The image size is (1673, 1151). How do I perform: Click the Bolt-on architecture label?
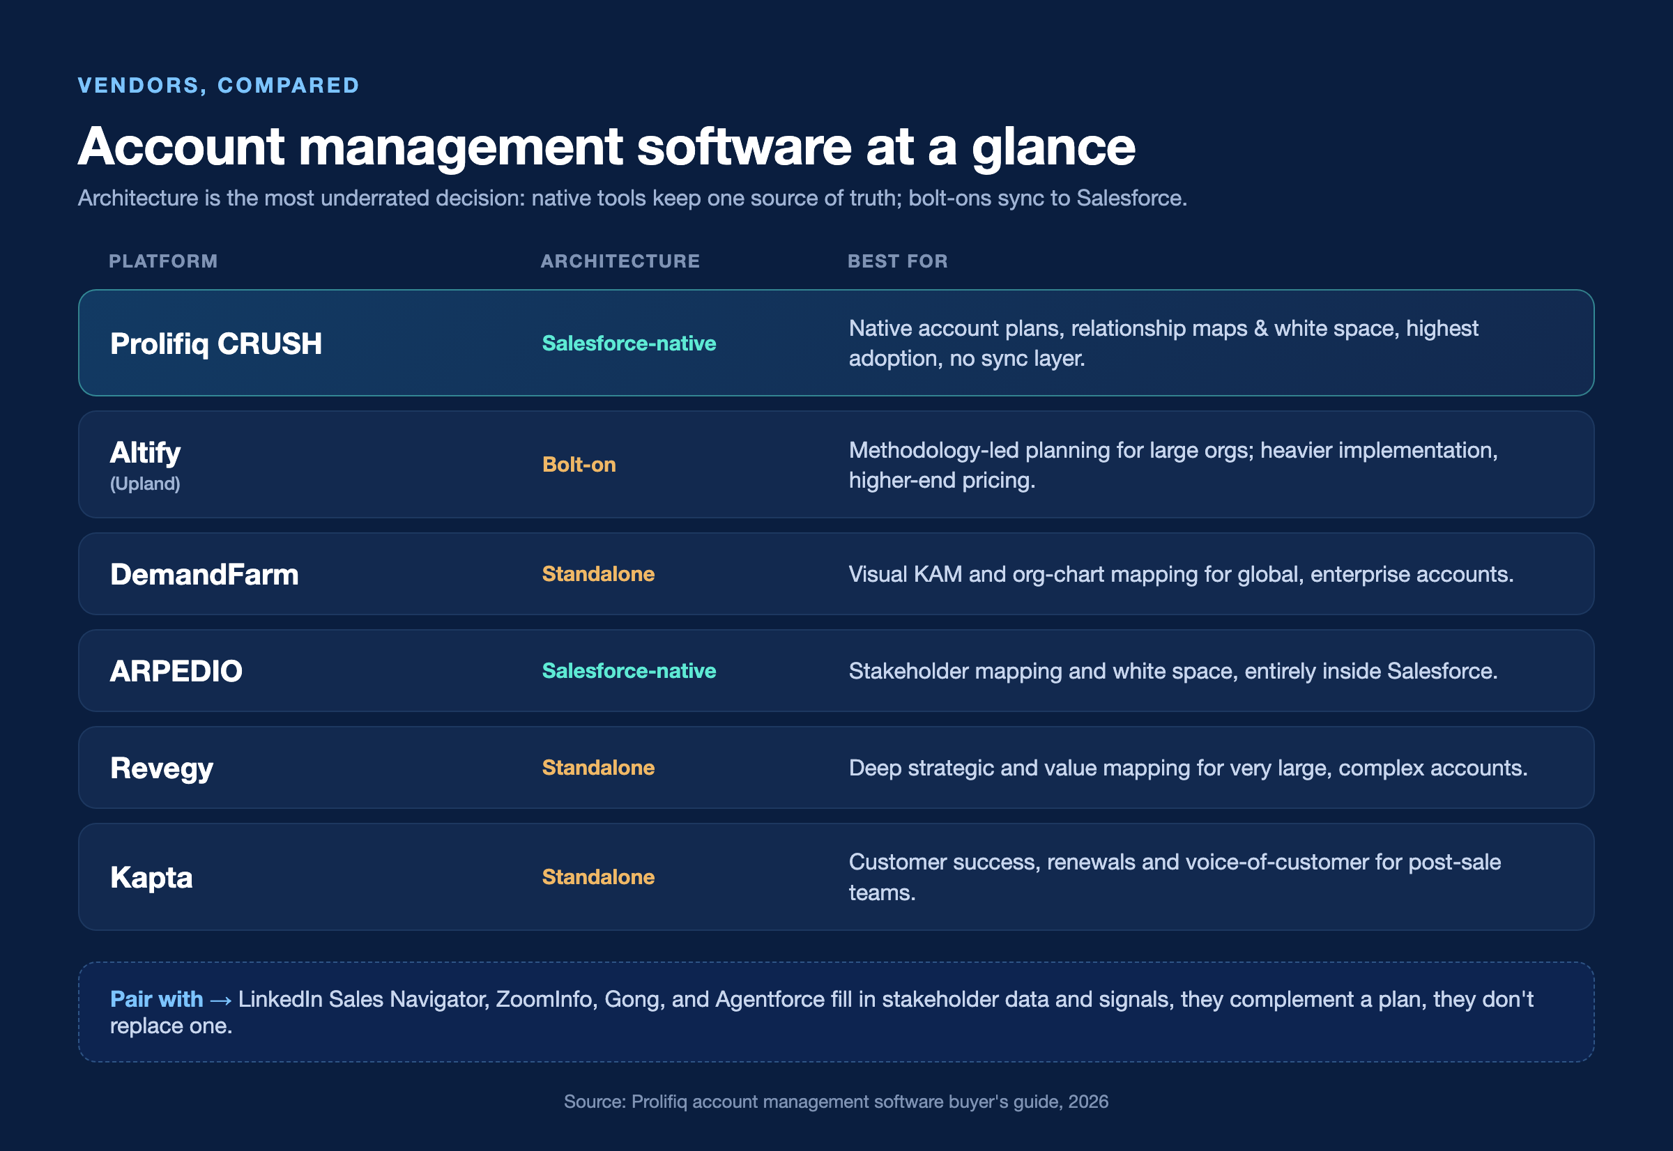[579, 465]
